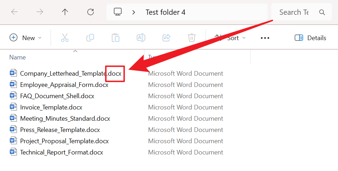Click Word icon beside Technical_Report_Format.docx
The height and width of the screenshot is (171, 338).
pyautogui.click(x=13, y=152)
